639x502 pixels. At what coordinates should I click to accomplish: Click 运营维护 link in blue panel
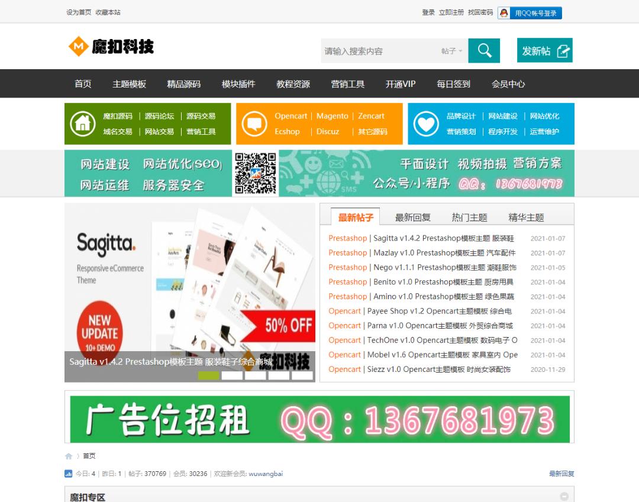(x=544, y=131)
